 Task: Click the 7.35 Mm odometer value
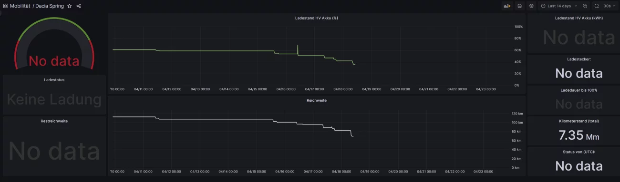pos(579,135)
